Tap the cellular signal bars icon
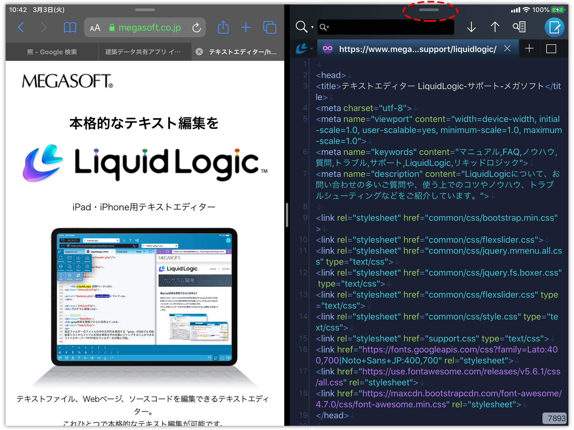 click(x=515, y=10)
